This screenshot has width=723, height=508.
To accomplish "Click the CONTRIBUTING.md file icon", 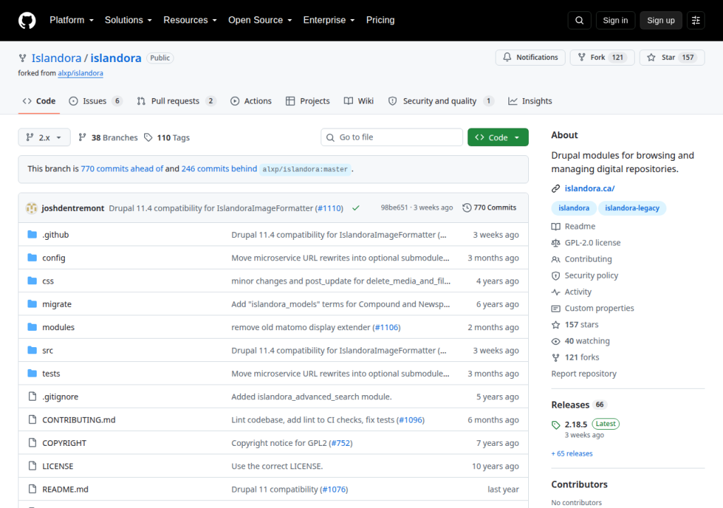I will pyautogui.click(x=32, y=419).
